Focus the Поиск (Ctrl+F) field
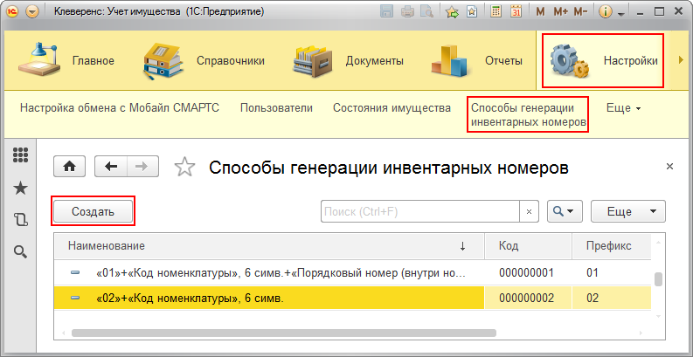This screenshot has height=357, width=693. point(419,211)
